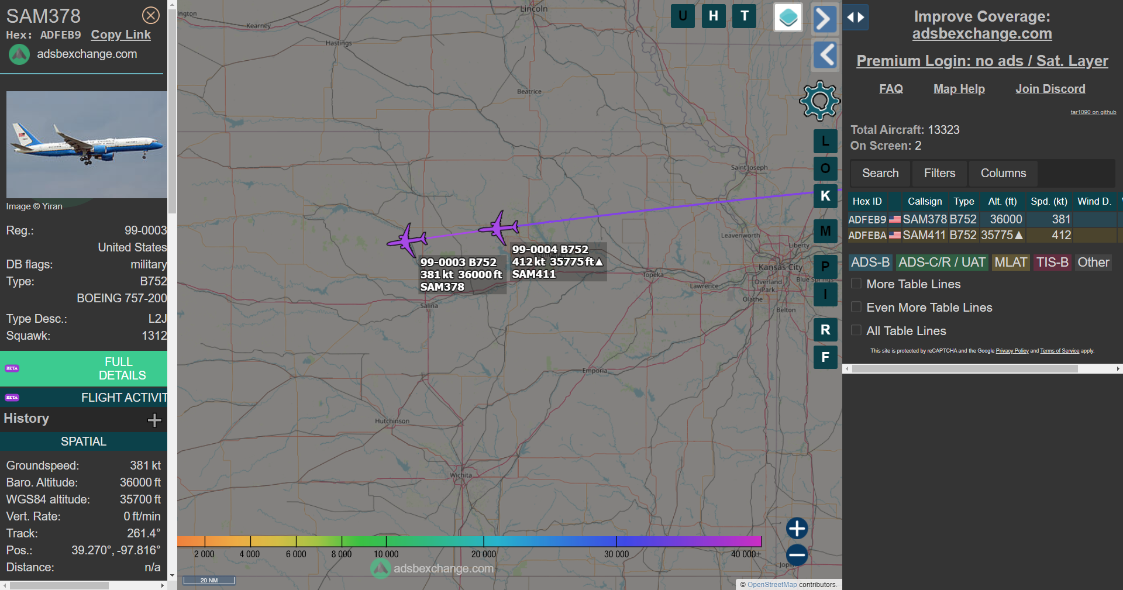This screenshot has height=590, width=1123.
Task: Toggle sidebar width with double-arrow button
Action: tap(856, 17)
